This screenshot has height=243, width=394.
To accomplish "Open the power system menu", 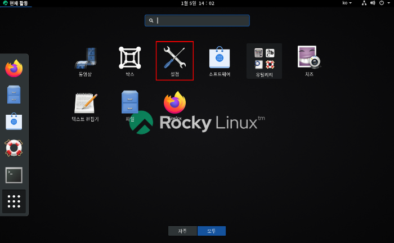I will pos(384,3).
